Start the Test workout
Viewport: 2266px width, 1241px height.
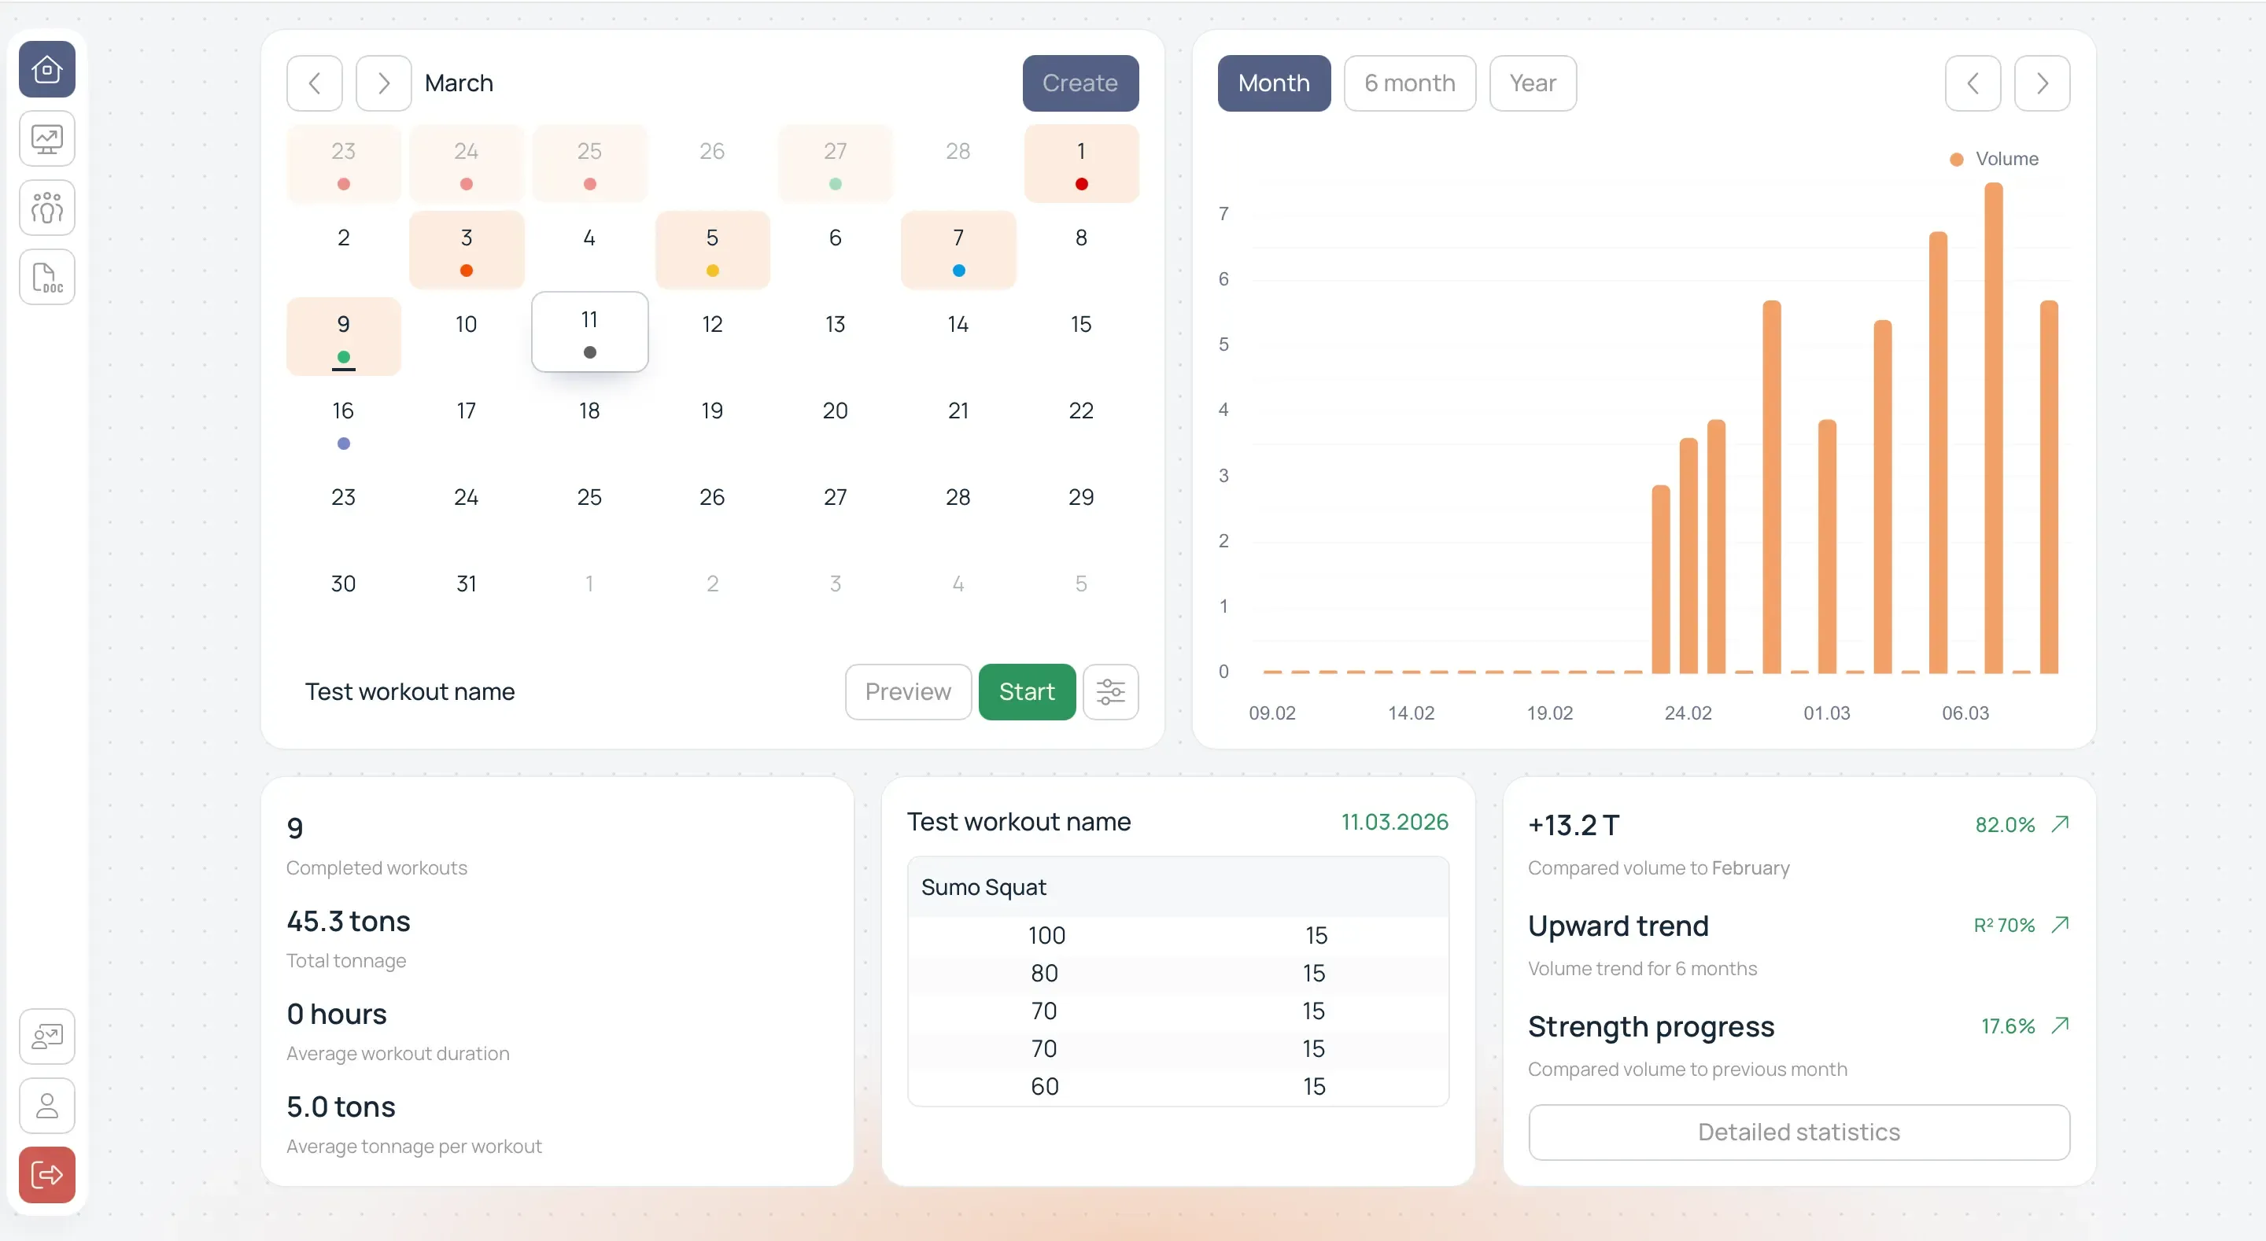[1027, 691]
